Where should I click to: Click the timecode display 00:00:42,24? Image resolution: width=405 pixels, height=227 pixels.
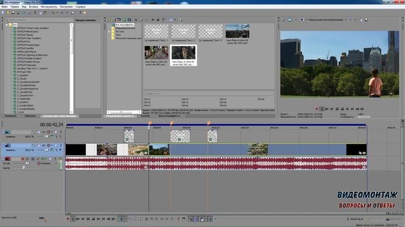point(51,125)
